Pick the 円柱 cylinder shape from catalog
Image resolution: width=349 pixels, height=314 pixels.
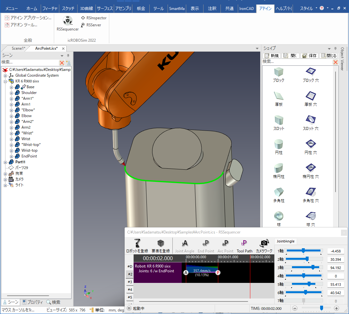pyautogui.click(x=279, y=143)
